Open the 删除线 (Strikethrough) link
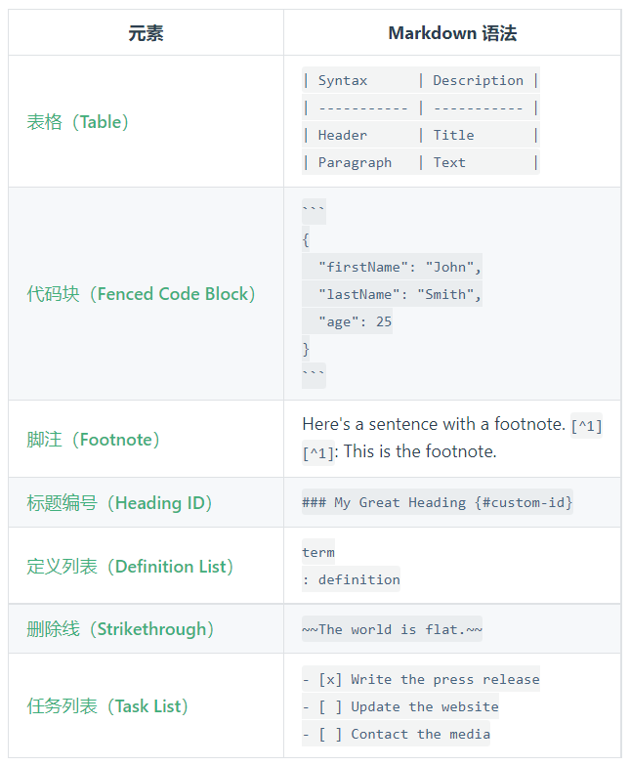 [120, 629]
